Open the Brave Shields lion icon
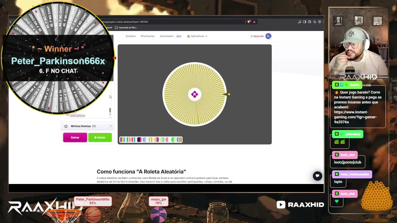397x223 pixels. (x=249, y=22)
